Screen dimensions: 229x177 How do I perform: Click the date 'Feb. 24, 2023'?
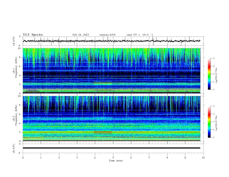[x=81, y=35]
